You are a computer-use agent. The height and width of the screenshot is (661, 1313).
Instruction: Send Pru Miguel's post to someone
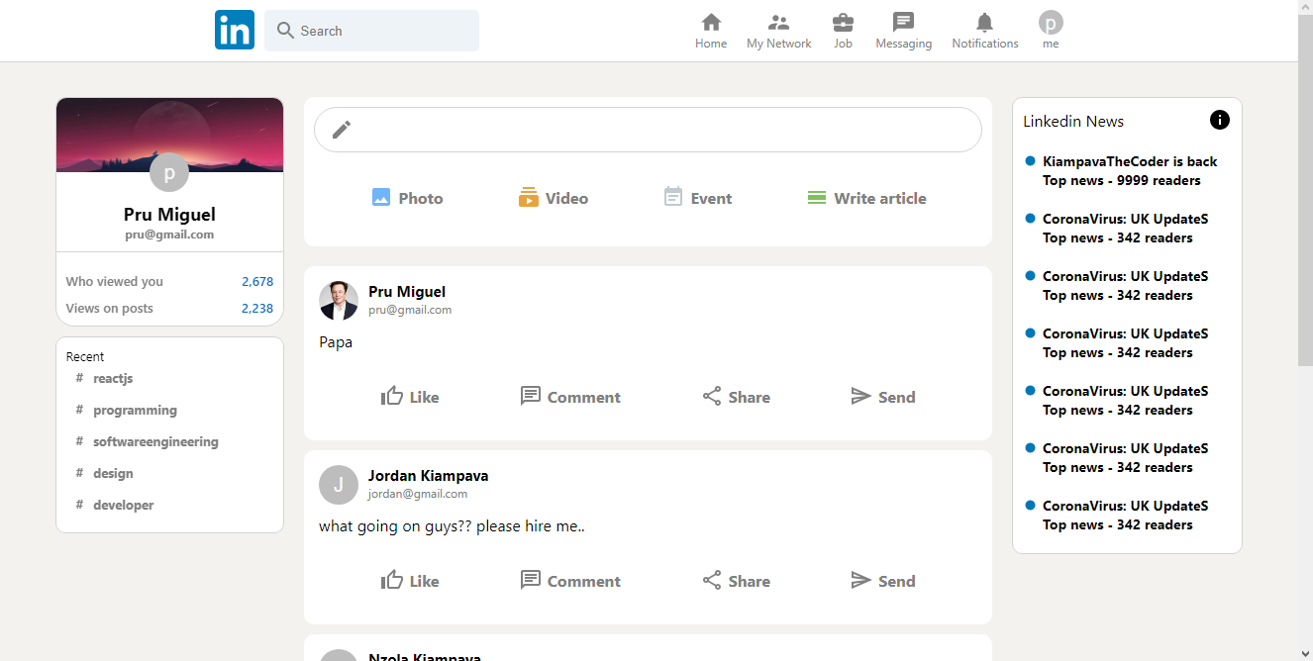882,396
